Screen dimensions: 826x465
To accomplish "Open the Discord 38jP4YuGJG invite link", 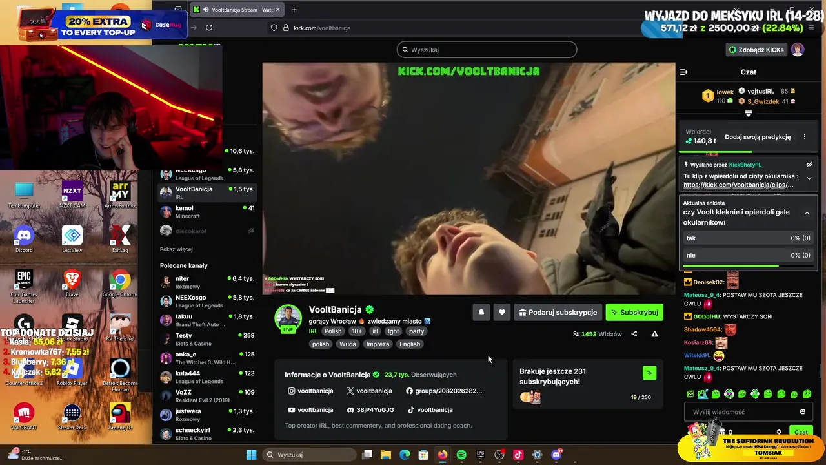I will pos(370,409).
